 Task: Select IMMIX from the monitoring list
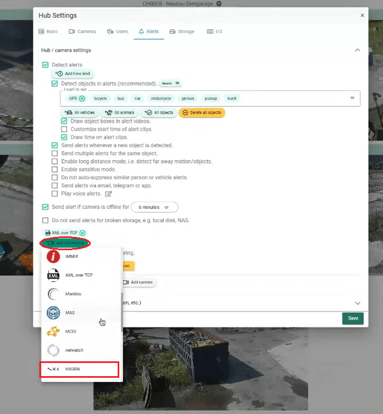click(80, 256)
